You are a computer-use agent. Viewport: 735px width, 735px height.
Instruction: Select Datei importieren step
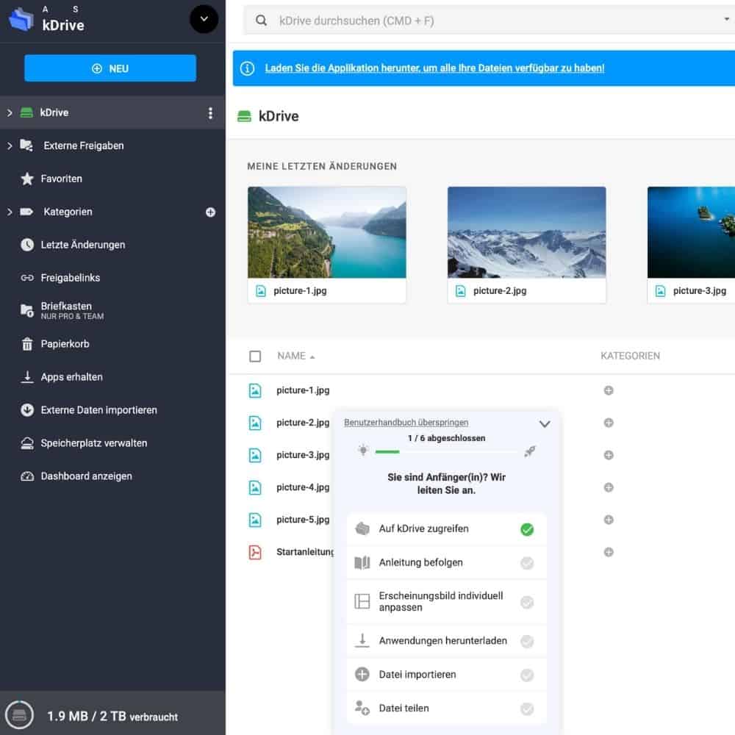point(446,675)
